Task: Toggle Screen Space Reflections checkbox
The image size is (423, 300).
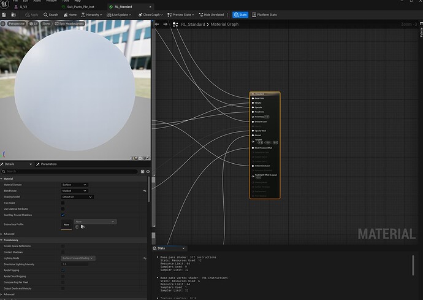Action: pos(63,246)
